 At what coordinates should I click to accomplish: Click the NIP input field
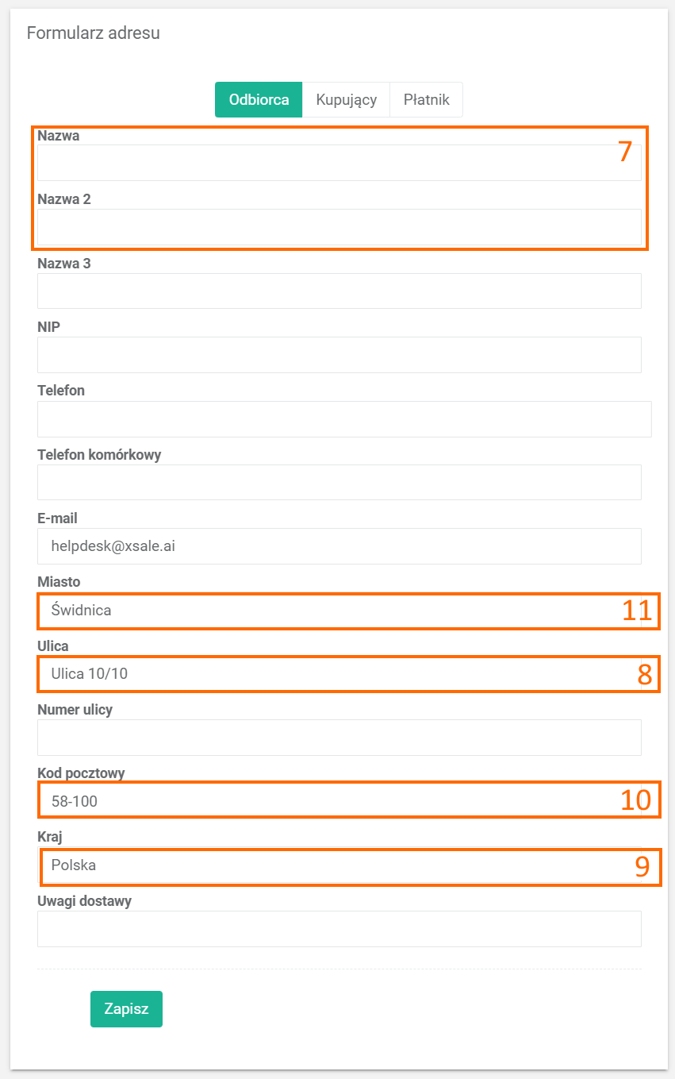(x=339, y=355)
